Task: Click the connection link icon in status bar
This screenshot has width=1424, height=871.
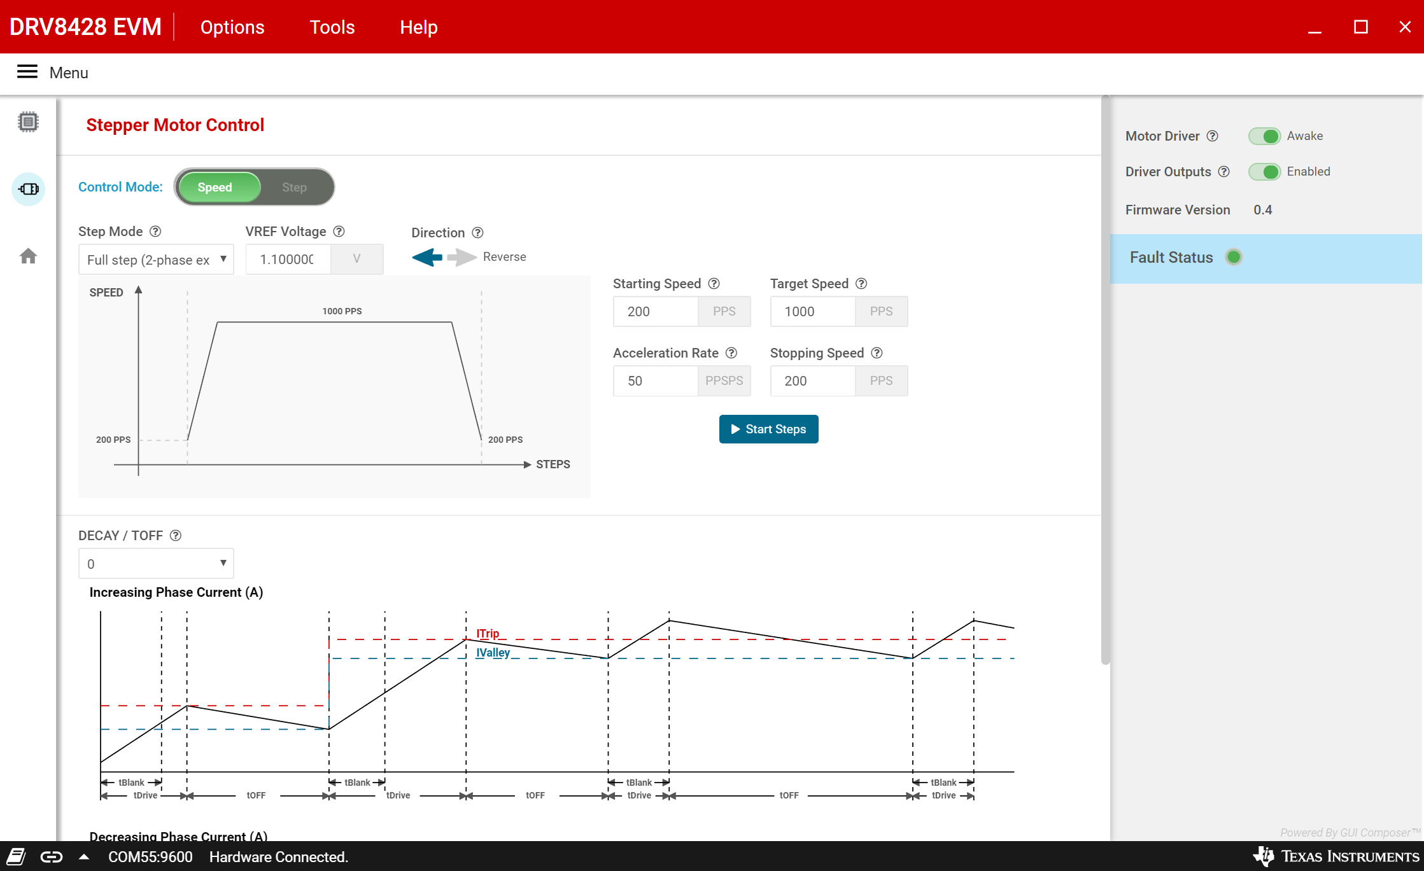Action: coord(52,857)
